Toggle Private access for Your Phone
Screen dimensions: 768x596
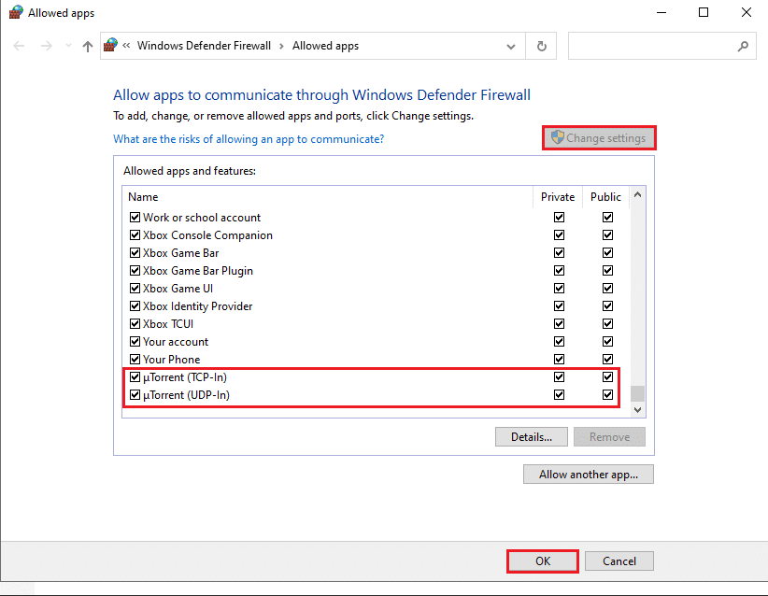pyautogui.click(x=559, y=359)
